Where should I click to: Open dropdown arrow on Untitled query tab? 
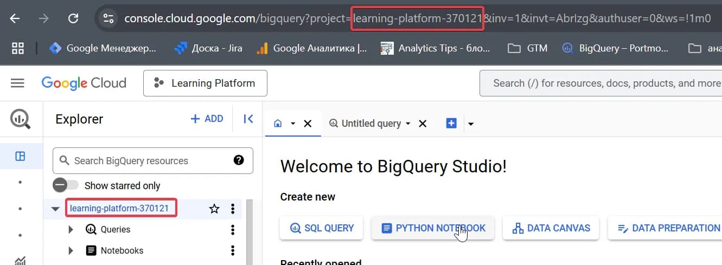point(408,124)
